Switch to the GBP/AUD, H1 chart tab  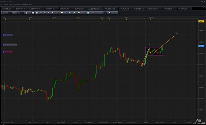[126, 9]
